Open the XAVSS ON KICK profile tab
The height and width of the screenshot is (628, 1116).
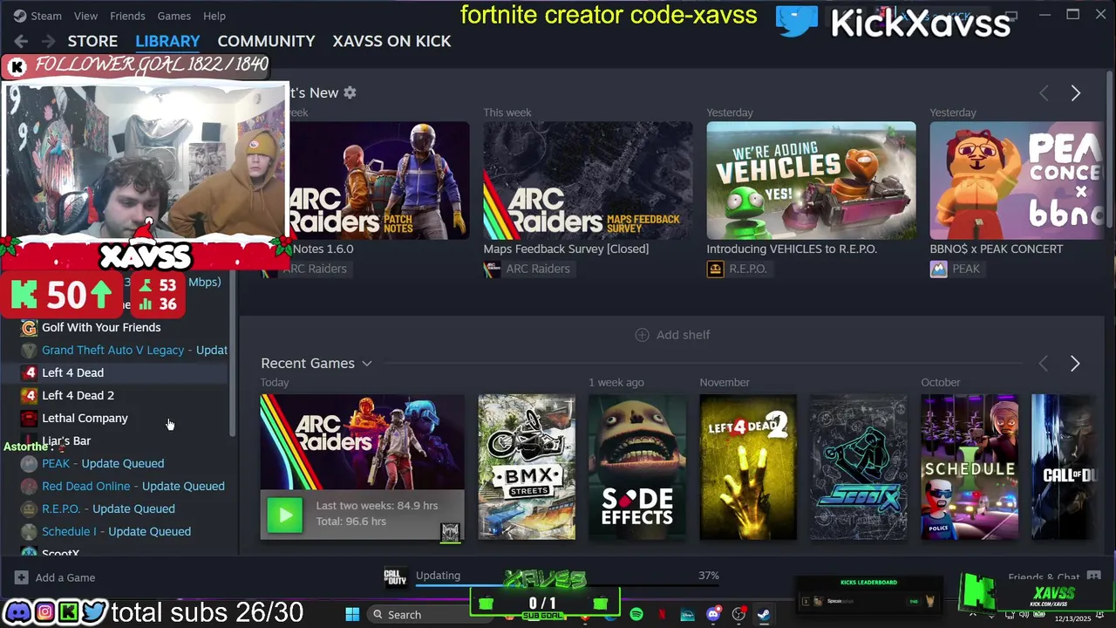pyautogui.click(x=391, y=41)
